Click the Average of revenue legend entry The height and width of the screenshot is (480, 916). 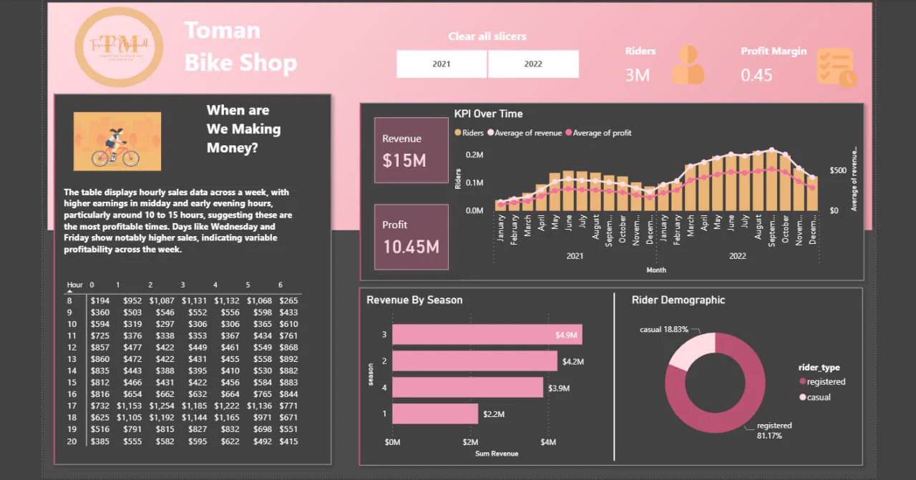pos(525,133)
